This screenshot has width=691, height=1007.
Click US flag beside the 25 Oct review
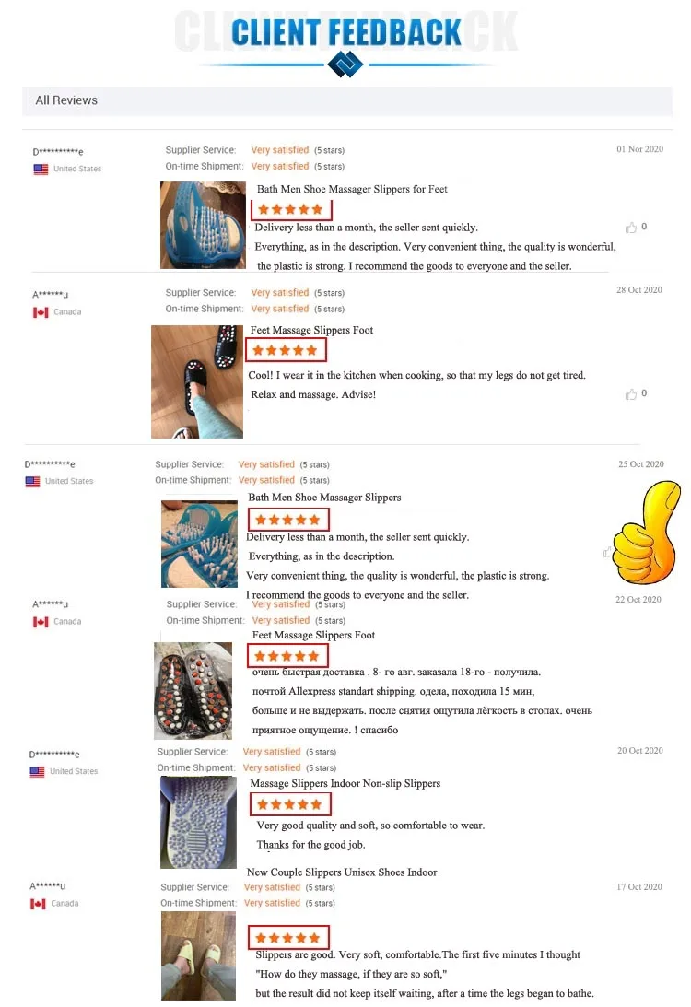point(32,482)
